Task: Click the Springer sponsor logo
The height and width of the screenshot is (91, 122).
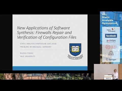Action: click(111, 59)
